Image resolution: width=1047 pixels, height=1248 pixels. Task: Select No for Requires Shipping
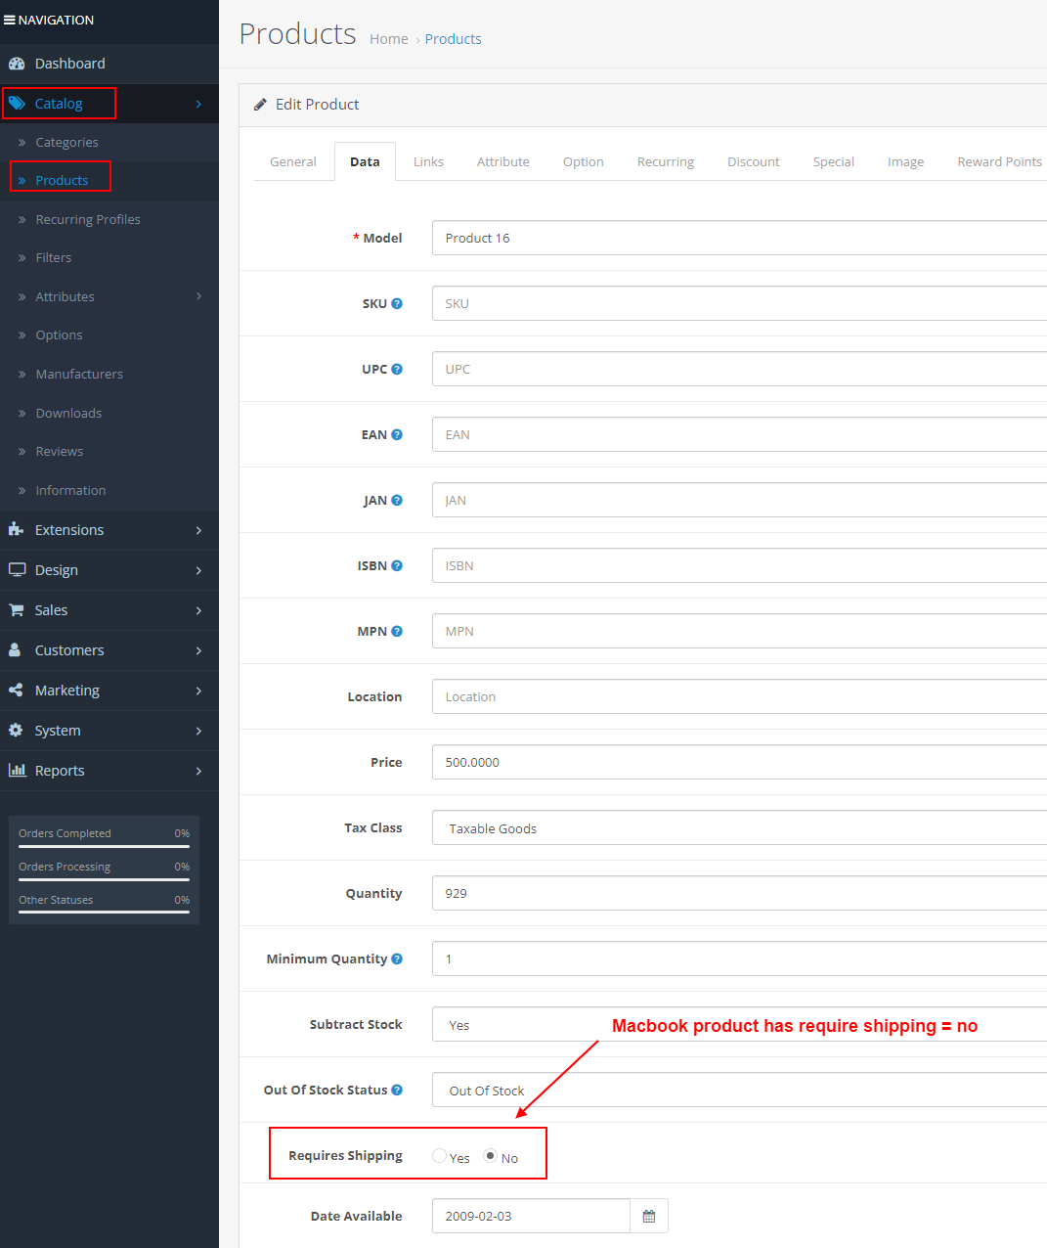[490, 1155]
